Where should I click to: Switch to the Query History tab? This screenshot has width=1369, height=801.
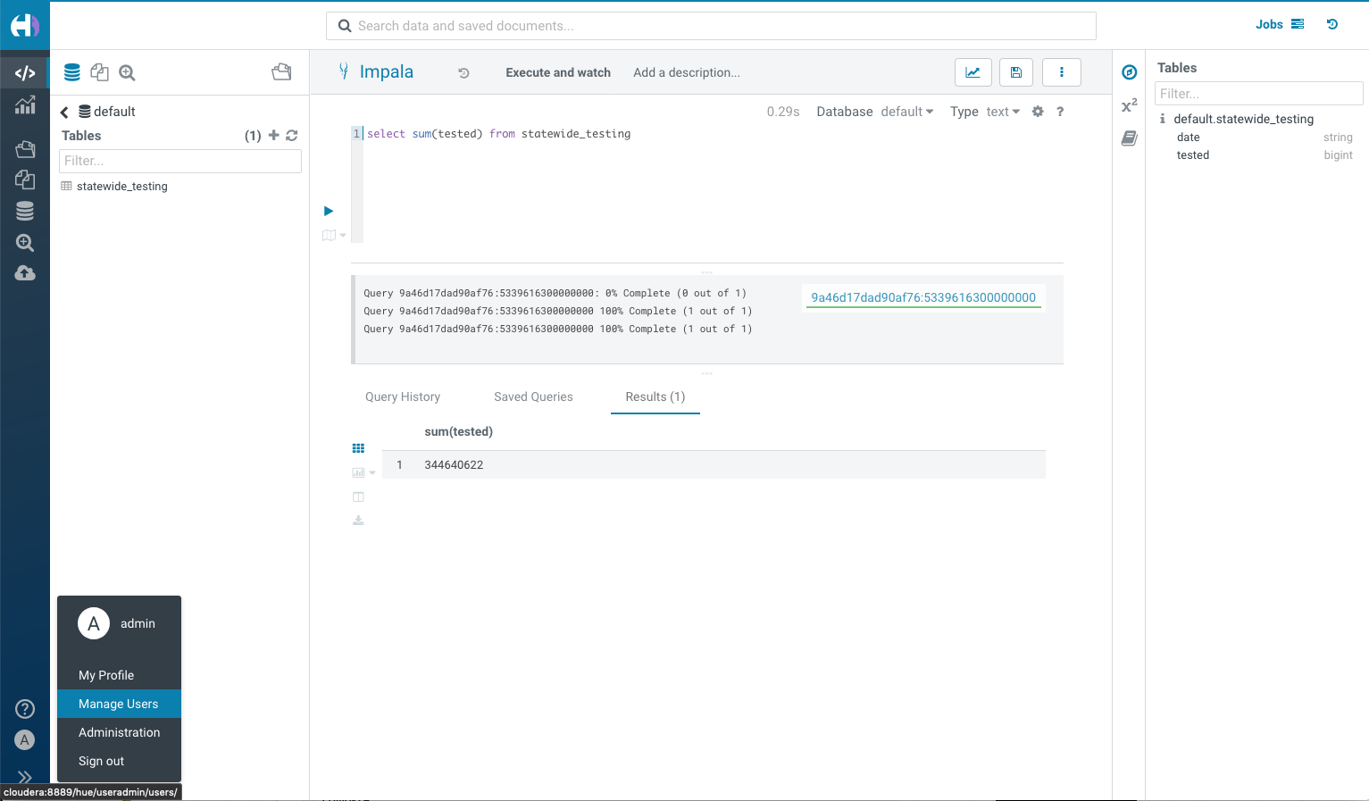point(403,396)
